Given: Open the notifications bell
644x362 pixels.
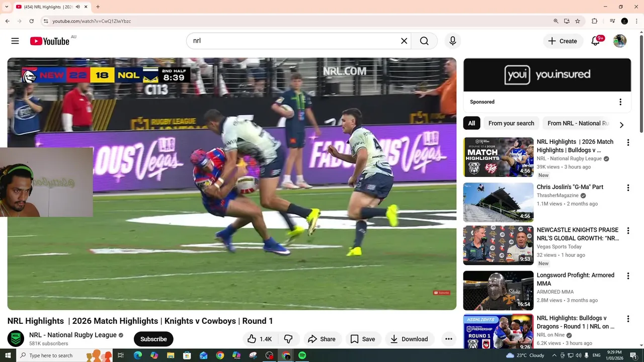Looking at the screenshot, I should pyautogui.click(x=596, y=41).
